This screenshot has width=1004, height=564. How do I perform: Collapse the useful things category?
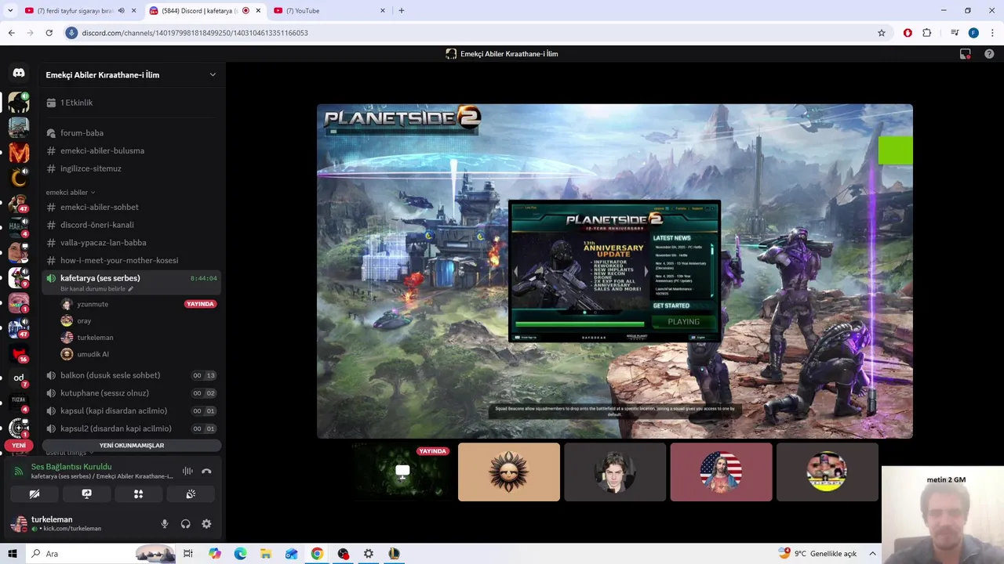click(x=69, y=453)
